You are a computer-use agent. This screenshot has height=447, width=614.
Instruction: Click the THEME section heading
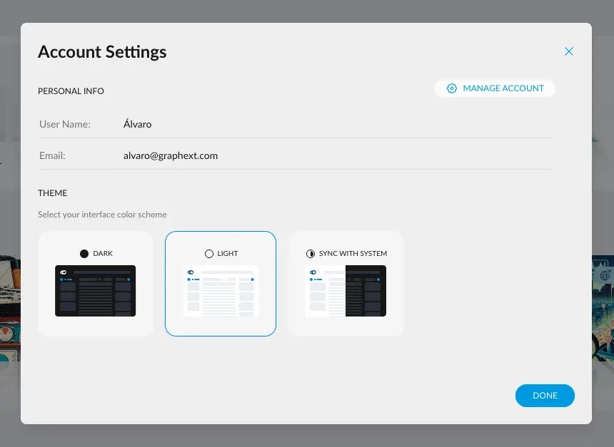click(x=52, y=192)
